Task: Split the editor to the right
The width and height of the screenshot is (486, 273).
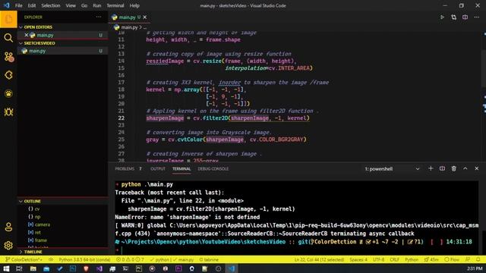Action: pos(465,17)
